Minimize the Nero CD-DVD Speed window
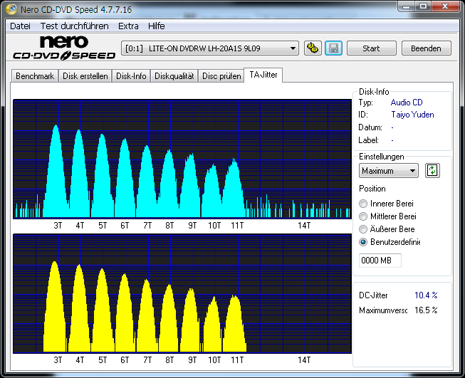The image size is (465, 378). click(x=407, y=6)
